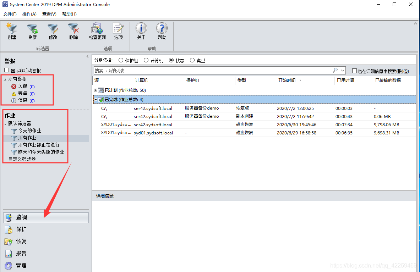Viewport: 420px width, 272px height.
Task: Click the 恢复 workspace folder icon
Action: point(9,242)
